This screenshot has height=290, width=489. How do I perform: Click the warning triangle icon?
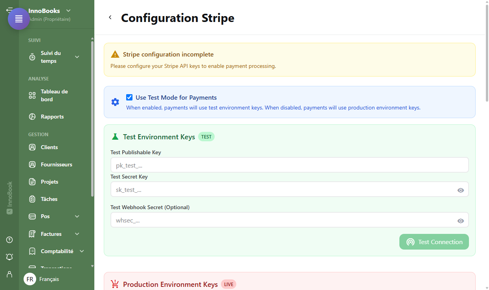point(115,54)
